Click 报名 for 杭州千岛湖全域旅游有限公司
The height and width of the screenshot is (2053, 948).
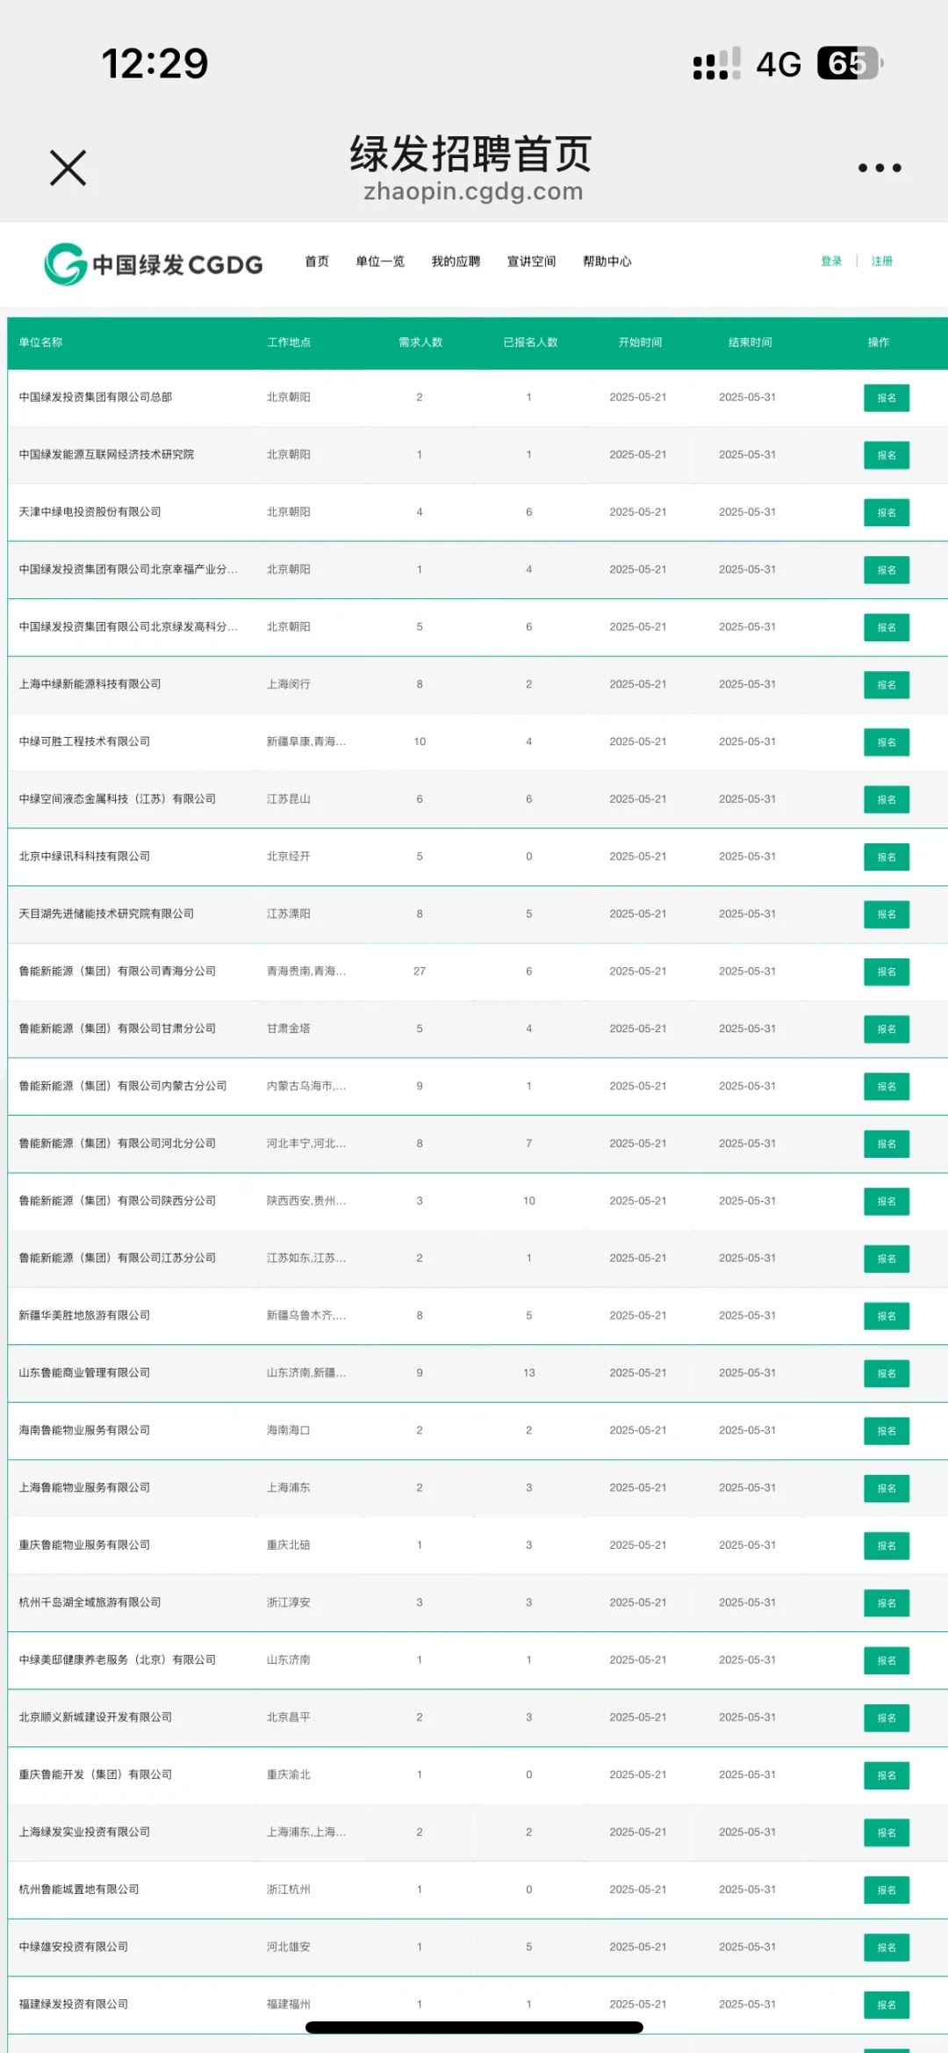887,1603
